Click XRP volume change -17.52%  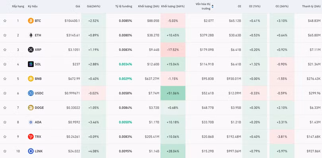point(173,50)
